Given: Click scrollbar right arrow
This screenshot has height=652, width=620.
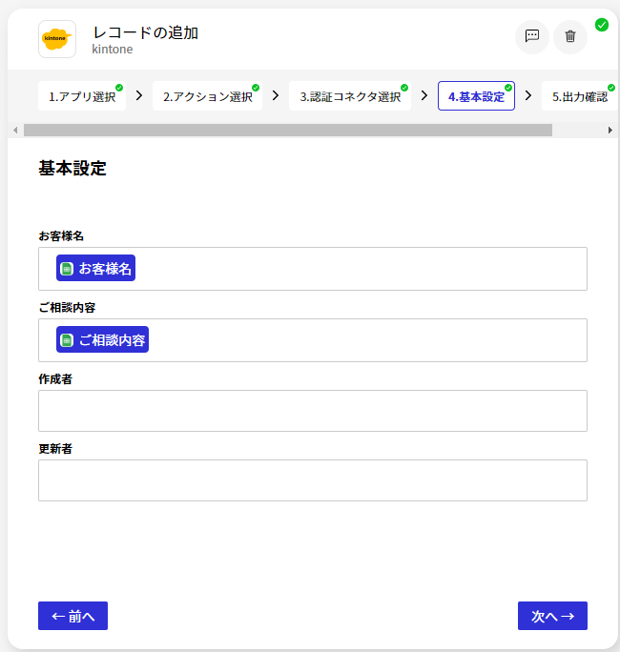Looking at the screenshot, I should [610, 130].
